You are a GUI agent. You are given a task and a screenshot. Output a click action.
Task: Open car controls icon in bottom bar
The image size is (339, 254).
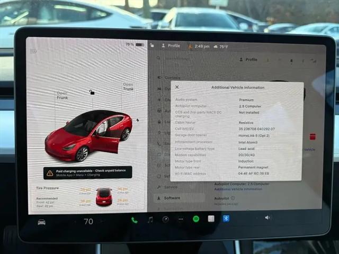tap(41, 222)
